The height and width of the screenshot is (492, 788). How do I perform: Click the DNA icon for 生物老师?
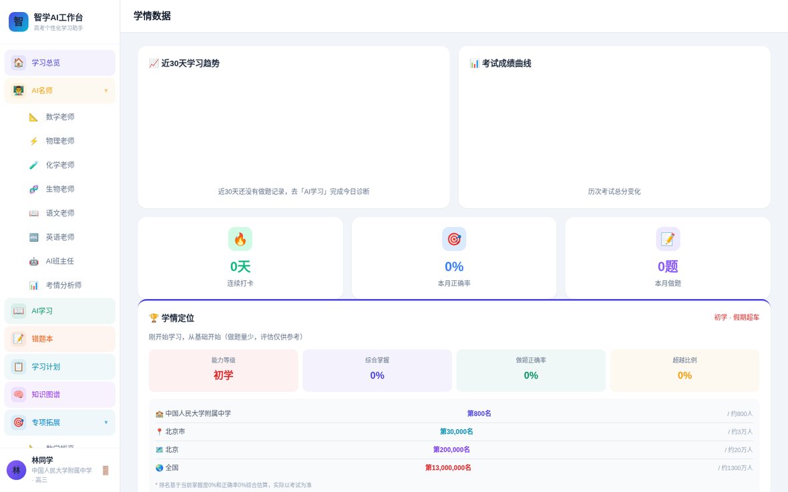click(x=33, y=189)
